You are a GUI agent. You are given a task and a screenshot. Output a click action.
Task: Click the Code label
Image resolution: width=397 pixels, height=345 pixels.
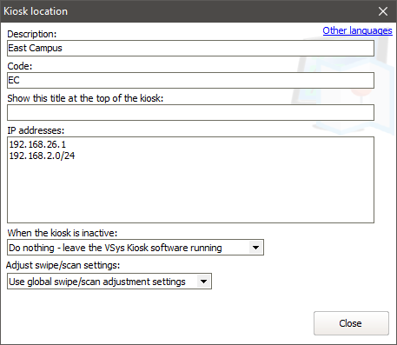[20, 66]
